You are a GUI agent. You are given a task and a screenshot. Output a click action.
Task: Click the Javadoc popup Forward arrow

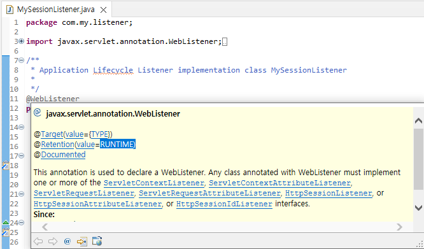53,241
